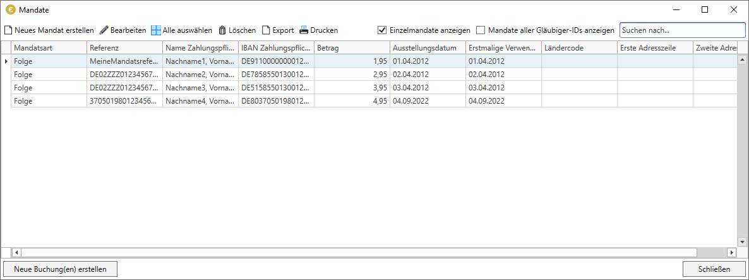
Task: Click vertical scrollbar up arrow
Action: click(742, 59)
